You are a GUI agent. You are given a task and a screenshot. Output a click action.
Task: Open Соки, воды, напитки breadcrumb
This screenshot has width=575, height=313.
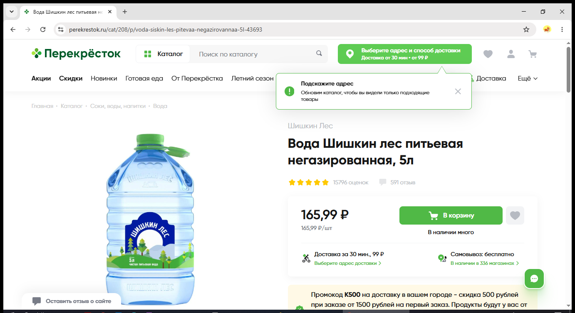click(118, 106)
